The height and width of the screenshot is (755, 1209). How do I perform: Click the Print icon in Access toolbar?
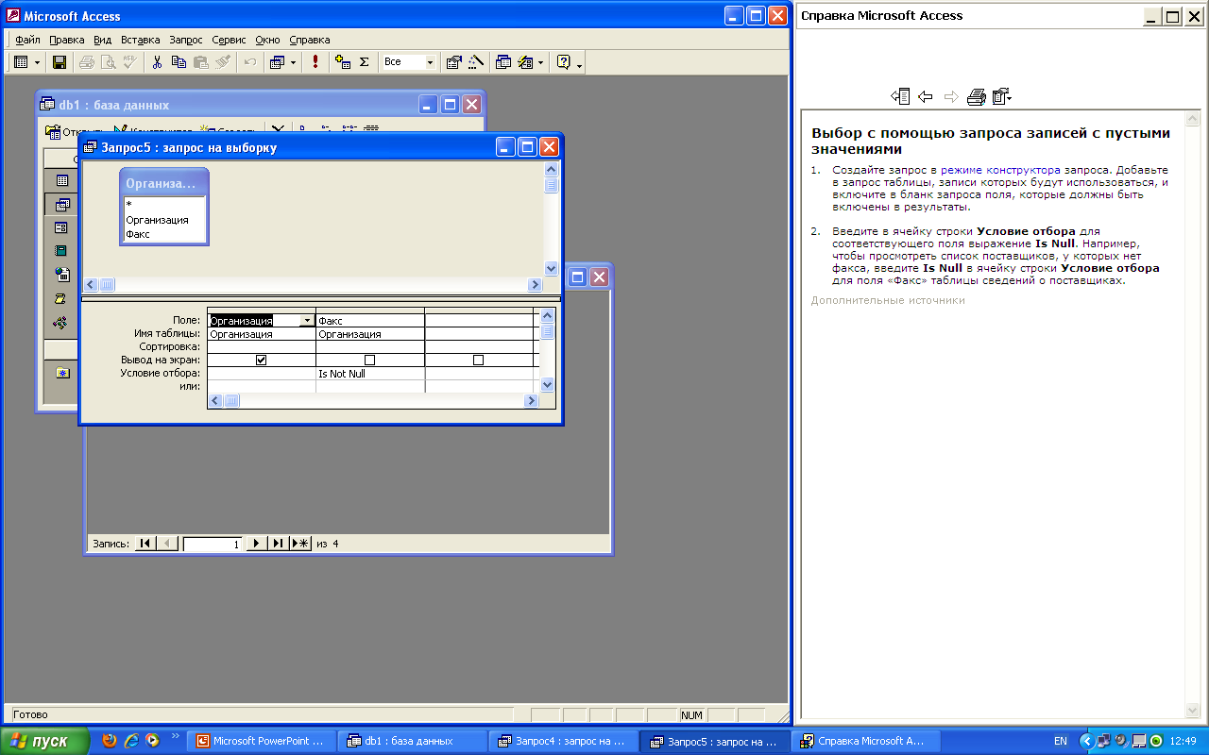coord(87,62)
